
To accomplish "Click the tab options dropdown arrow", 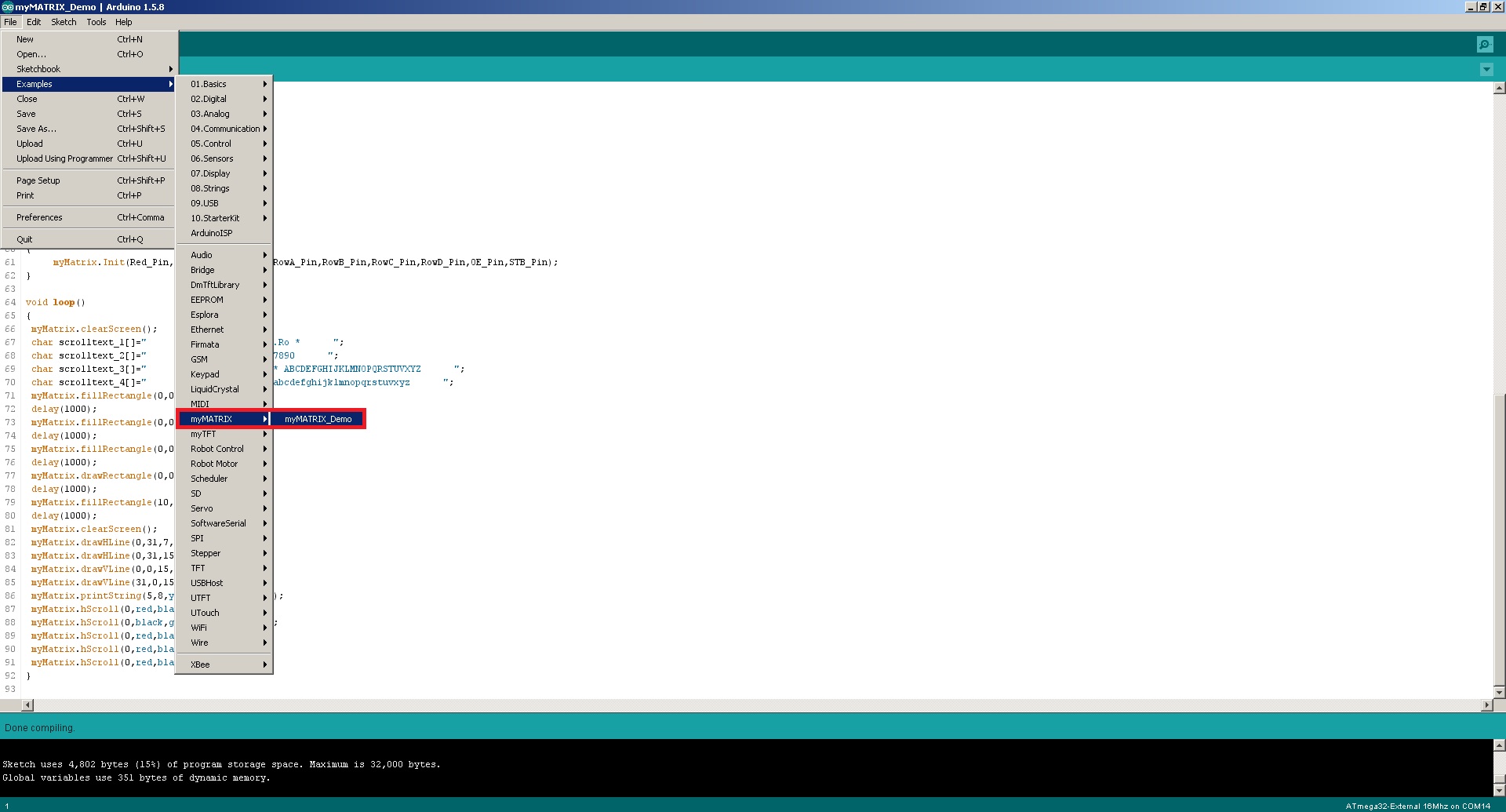I will (1486, 70).
